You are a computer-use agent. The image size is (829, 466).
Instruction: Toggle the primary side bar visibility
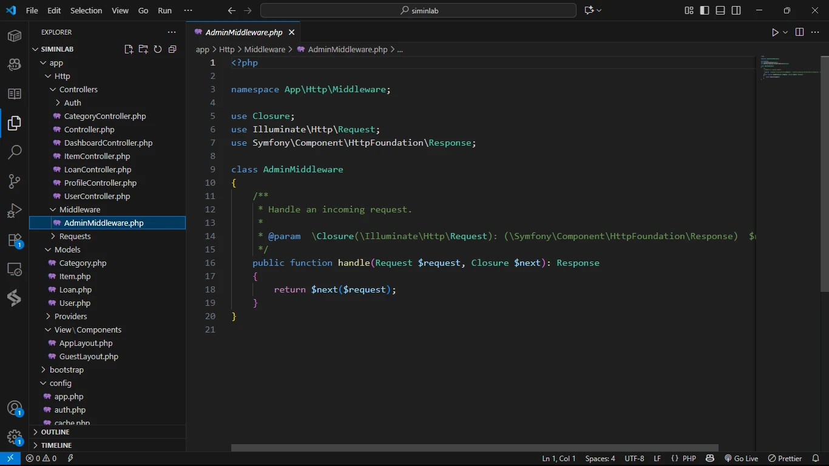pyautogui.click(x=705, y=10)
